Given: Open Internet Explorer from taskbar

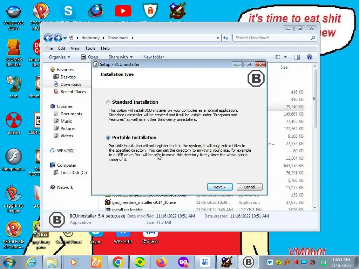Looking at the screenshot, I should [x=31, y=262].
